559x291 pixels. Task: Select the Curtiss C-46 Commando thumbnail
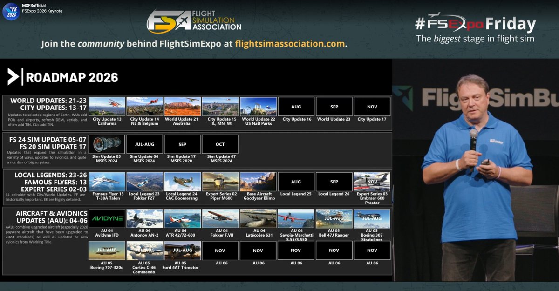pos(145,250)
